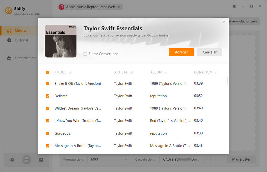Click Taylor Swift artist in Gorgeous row

point(123,133)
